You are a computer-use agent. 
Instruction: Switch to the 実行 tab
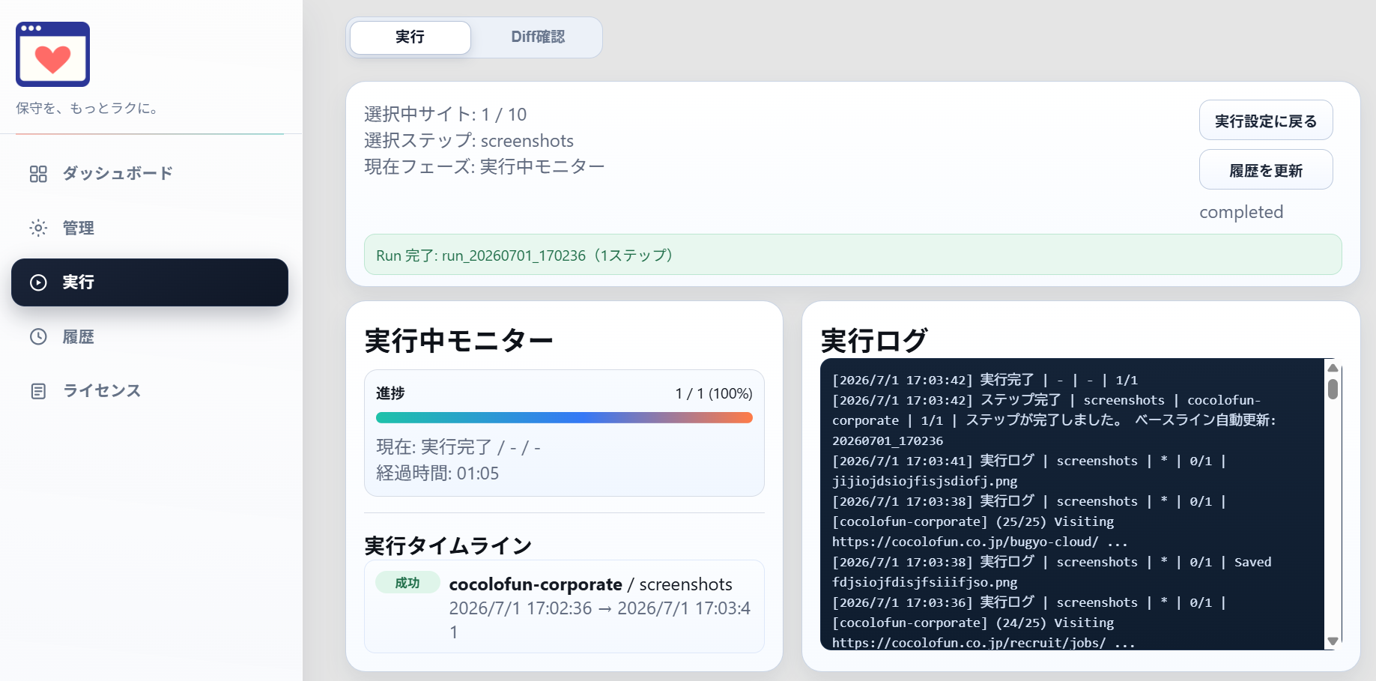[410, 37]
